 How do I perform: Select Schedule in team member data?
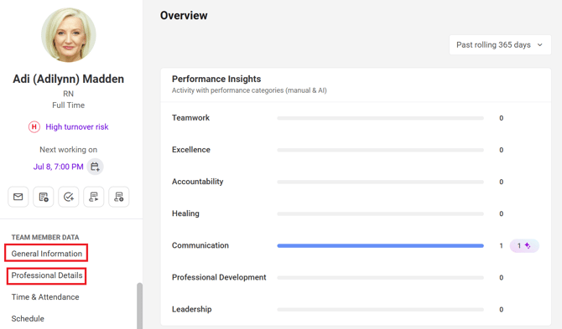(28, 319)
